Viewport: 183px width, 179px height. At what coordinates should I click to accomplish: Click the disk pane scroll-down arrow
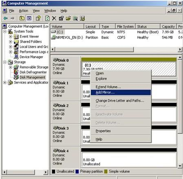tap(180, 166)
